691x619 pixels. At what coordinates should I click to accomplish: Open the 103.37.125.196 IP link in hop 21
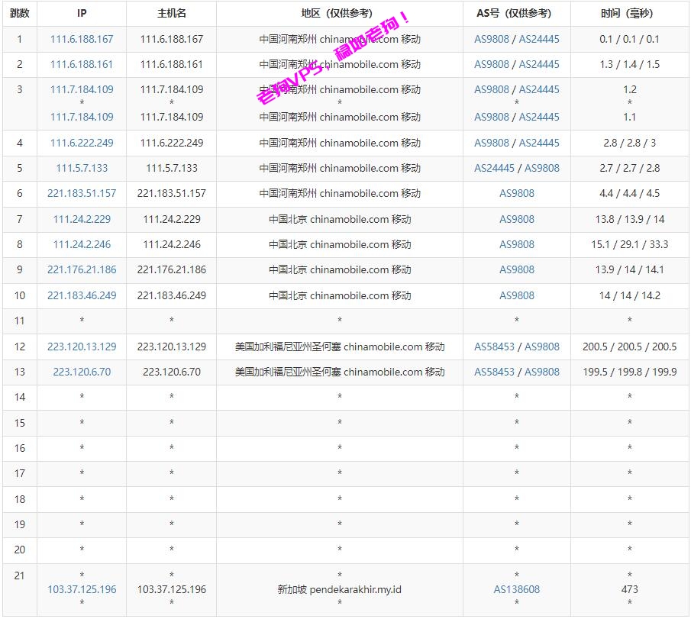[x=82, y=589]
